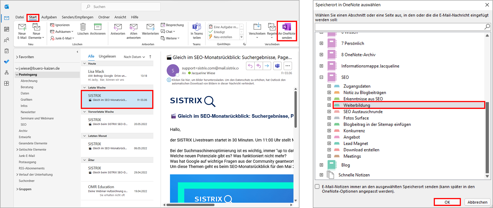The width and height of the screenshot is (493, 208).
Task: Open the To Do checkmark icon in sidebar
Action: (7, 62)
